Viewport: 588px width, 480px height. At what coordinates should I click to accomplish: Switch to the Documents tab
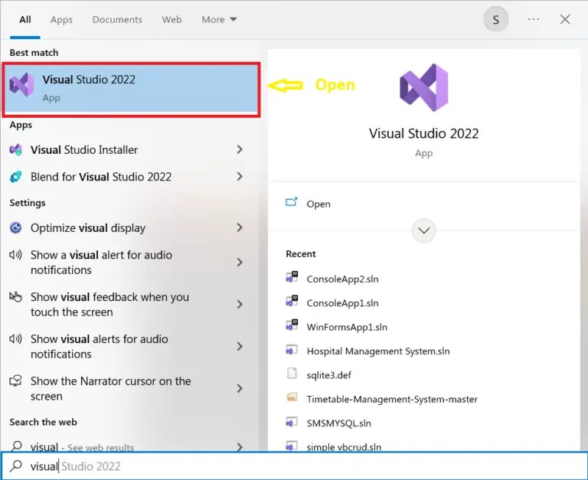tap(117, 19)
